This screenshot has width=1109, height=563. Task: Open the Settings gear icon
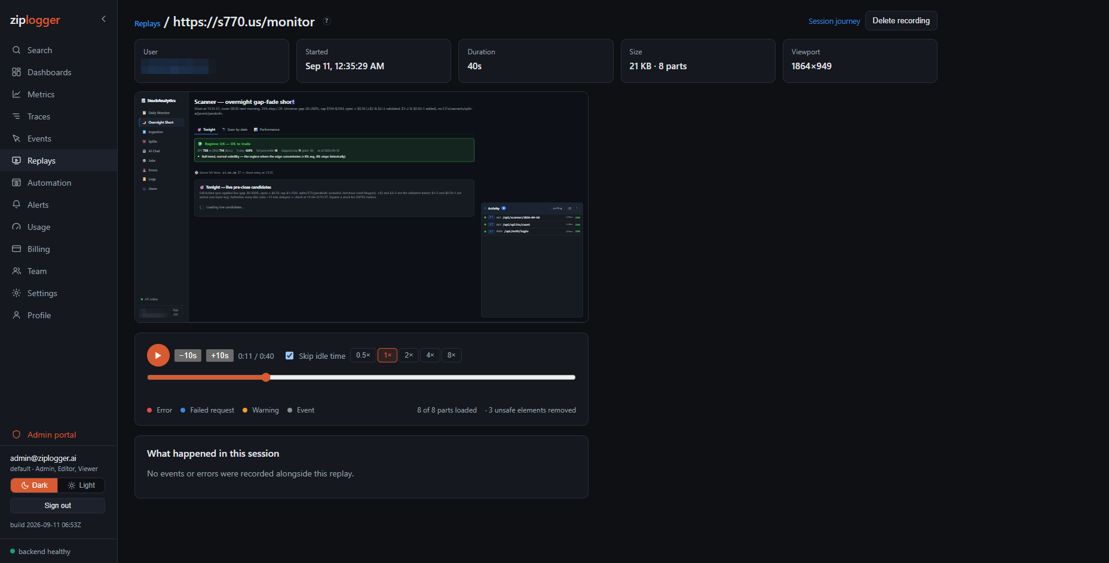17,293
